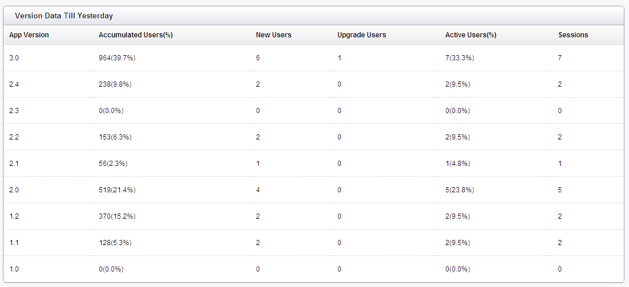Click the 238(9.8%) accumulated users cell
This screenshot has height=287, width=629.
pyautogui.click(x=115, y=84)
